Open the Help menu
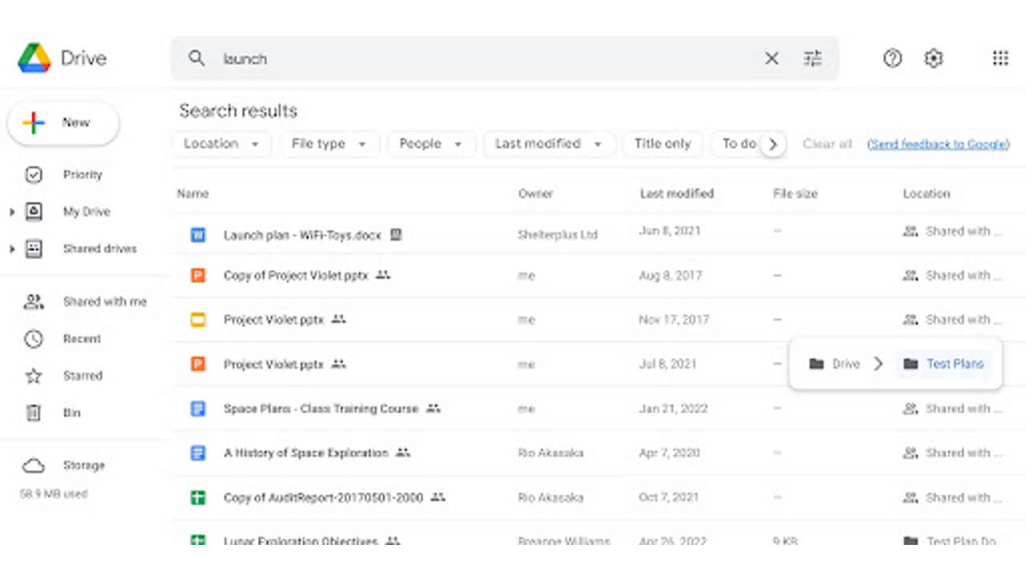This screenshot has width=1026, height=577. [891, 58]
